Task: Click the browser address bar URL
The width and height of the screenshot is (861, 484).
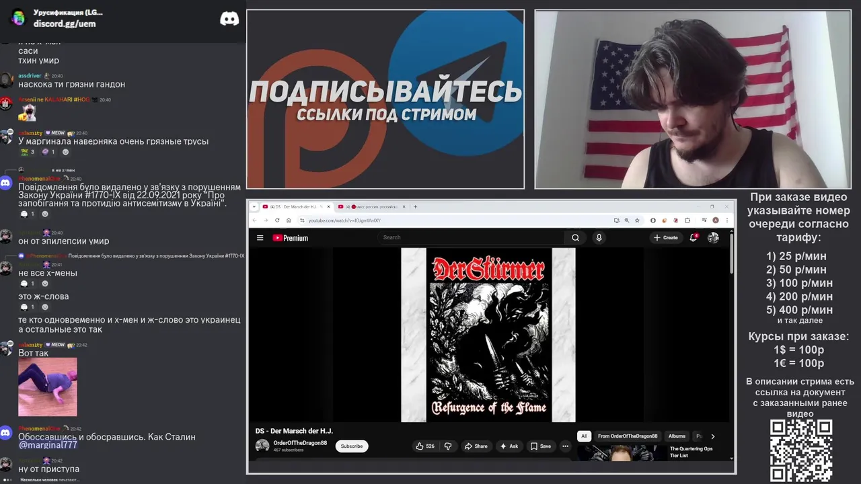Action: click(x=344, y=220)
